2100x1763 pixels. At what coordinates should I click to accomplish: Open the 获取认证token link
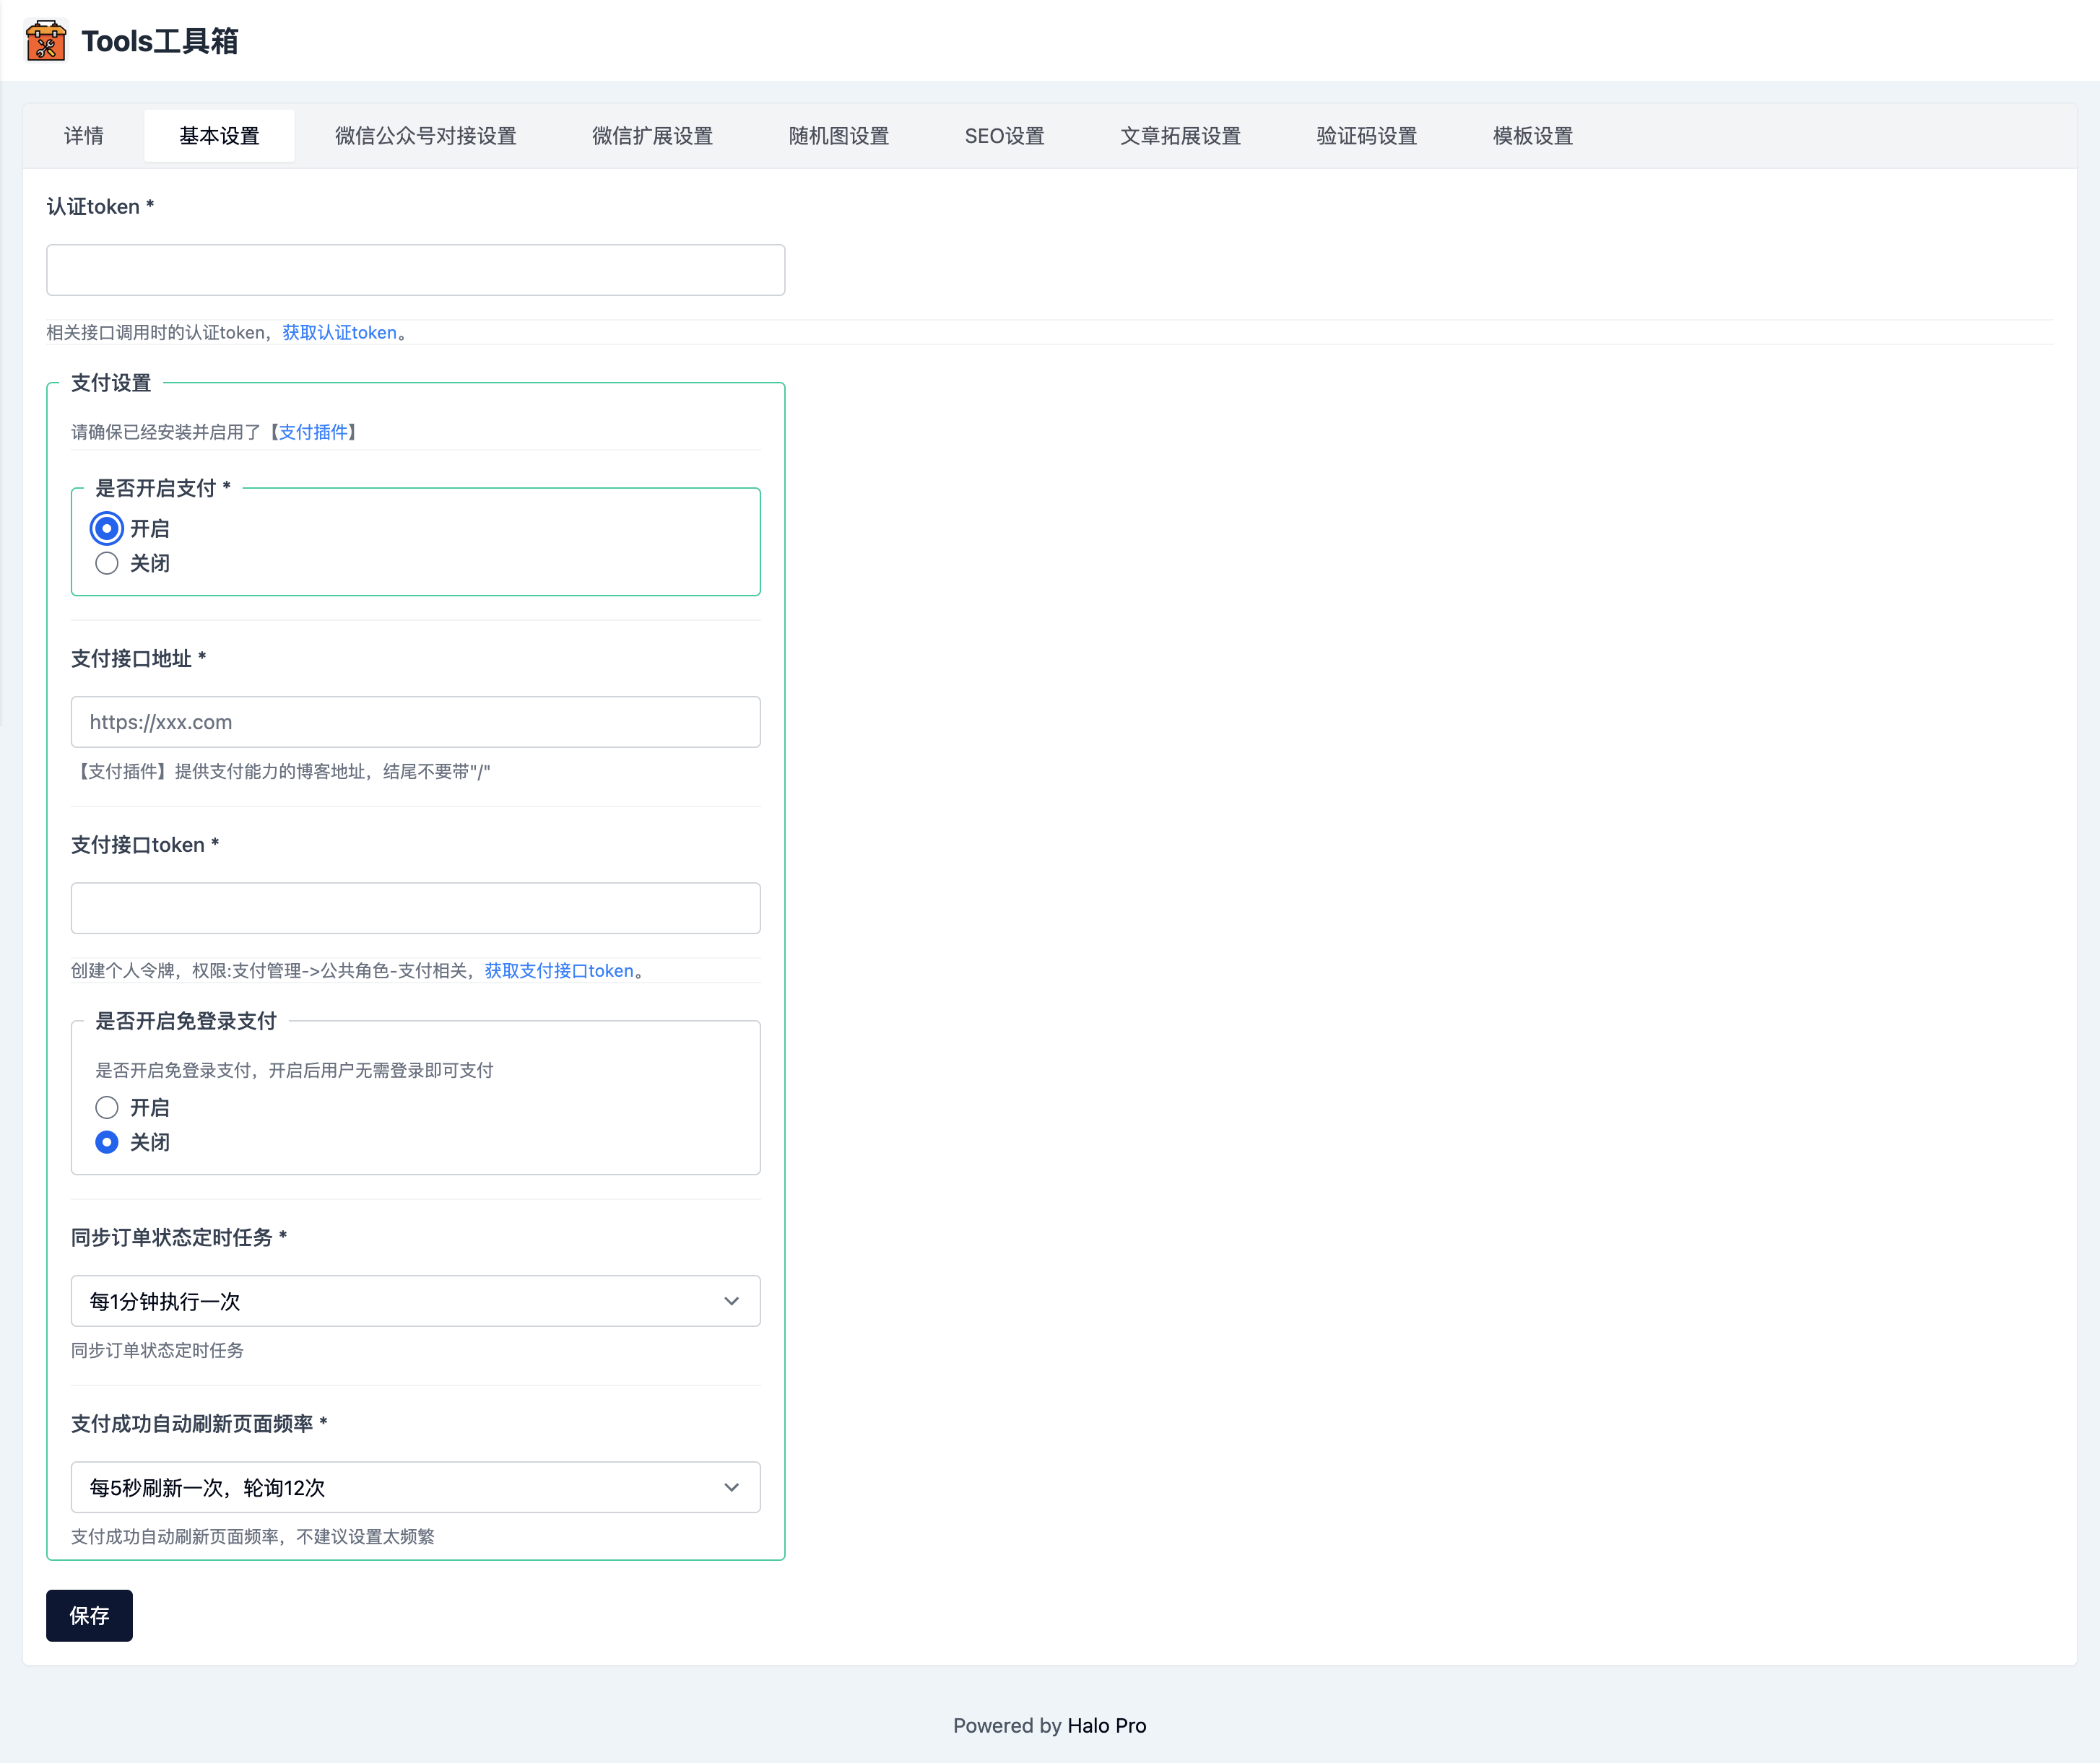coord(339,332)
